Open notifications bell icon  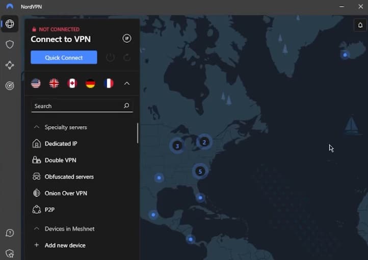360,25
